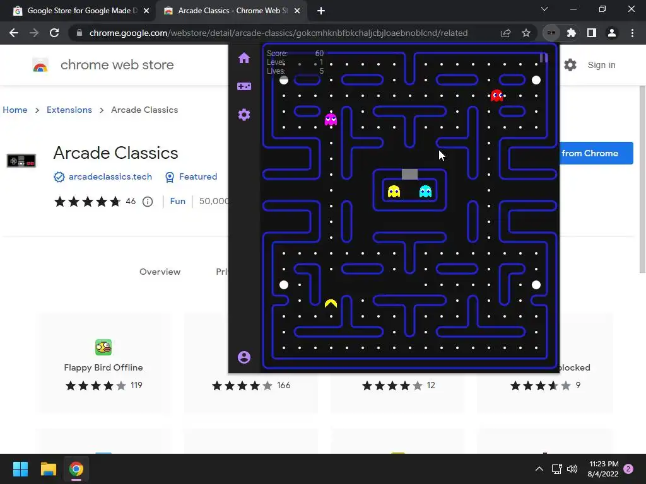Open the Fun category link
Screen dimensions: 646x484
pyautogui.click(x=177, y=201)
